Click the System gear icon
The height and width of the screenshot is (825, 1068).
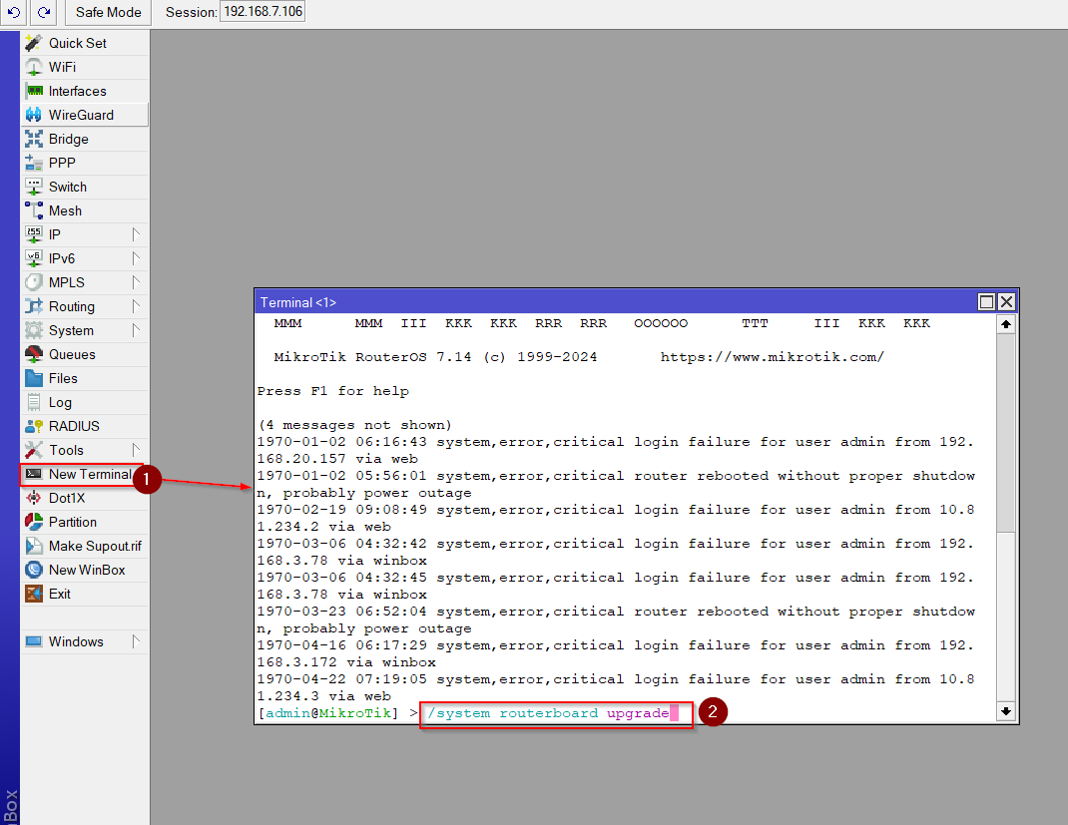(33, 331)
